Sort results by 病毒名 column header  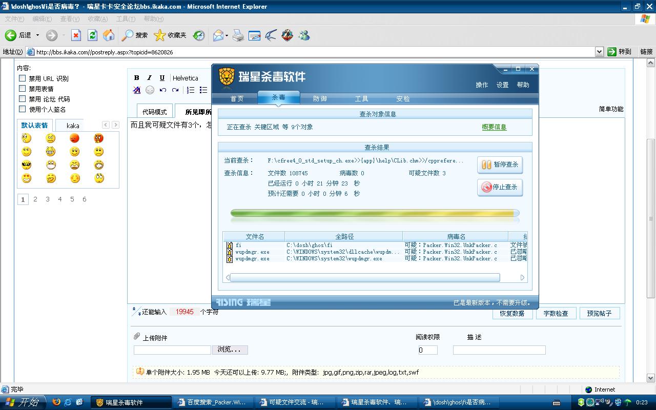(x=456, y=236)
